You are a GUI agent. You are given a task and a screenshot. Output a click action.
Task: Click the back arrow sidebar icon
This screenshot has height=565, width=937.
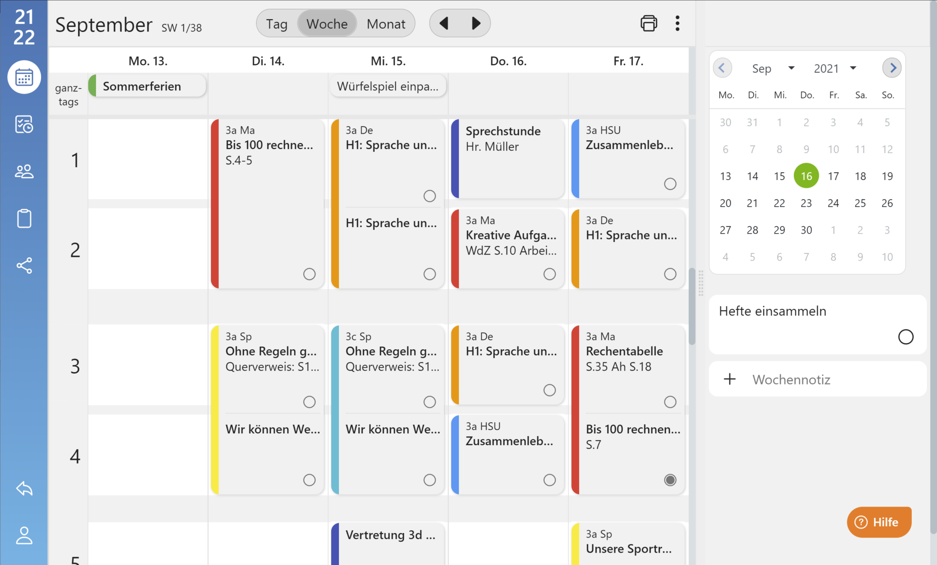pyautogui.click(x=24, y=488)
